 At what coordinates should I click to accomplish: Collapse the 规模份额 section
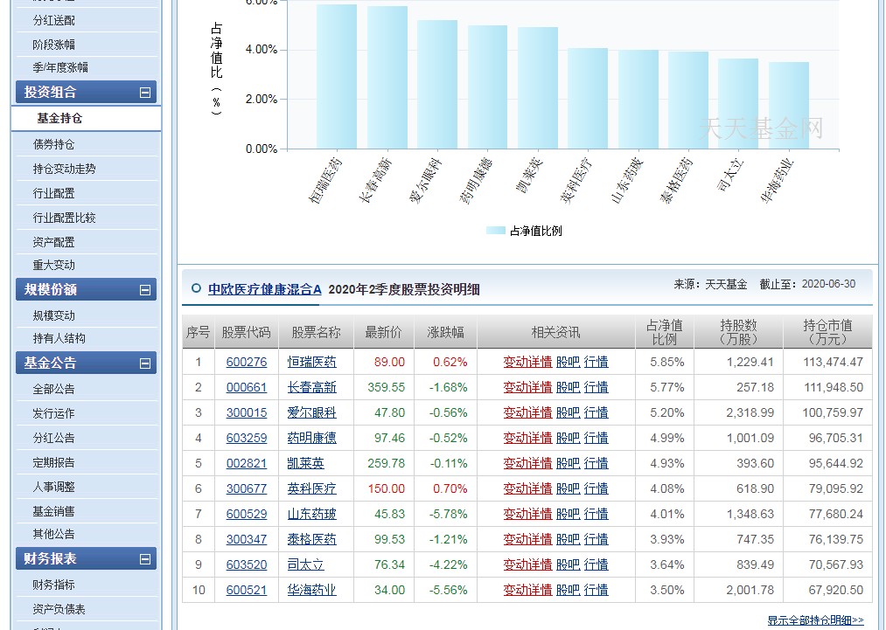[145, 290]
